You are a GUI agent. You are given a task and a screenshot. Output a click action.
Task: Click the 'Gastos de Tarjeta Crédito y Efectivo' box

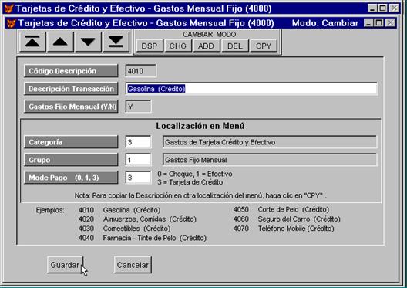click(270, 142)
